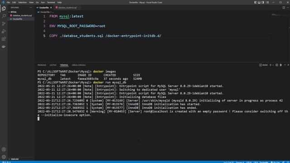Open the Manage gear icon
This screenshot has height=163, width=290.
pos(4,157)
